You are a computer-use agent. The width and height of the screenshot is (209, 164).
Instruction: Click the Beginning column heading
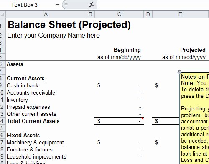pos(127,50)
